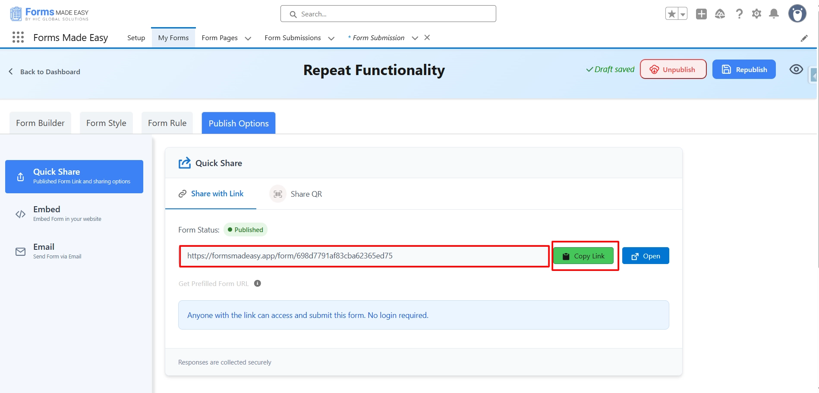Close the Form Submission tab

click(x=427, y=38)
